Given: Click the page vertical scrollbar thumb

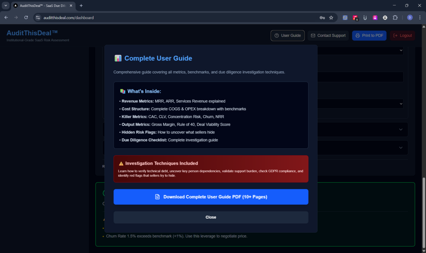Looking at the screenshot, I should point(424,213).
